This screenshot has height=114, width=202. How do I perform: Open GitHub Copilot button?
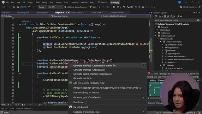tap(187, 7)
